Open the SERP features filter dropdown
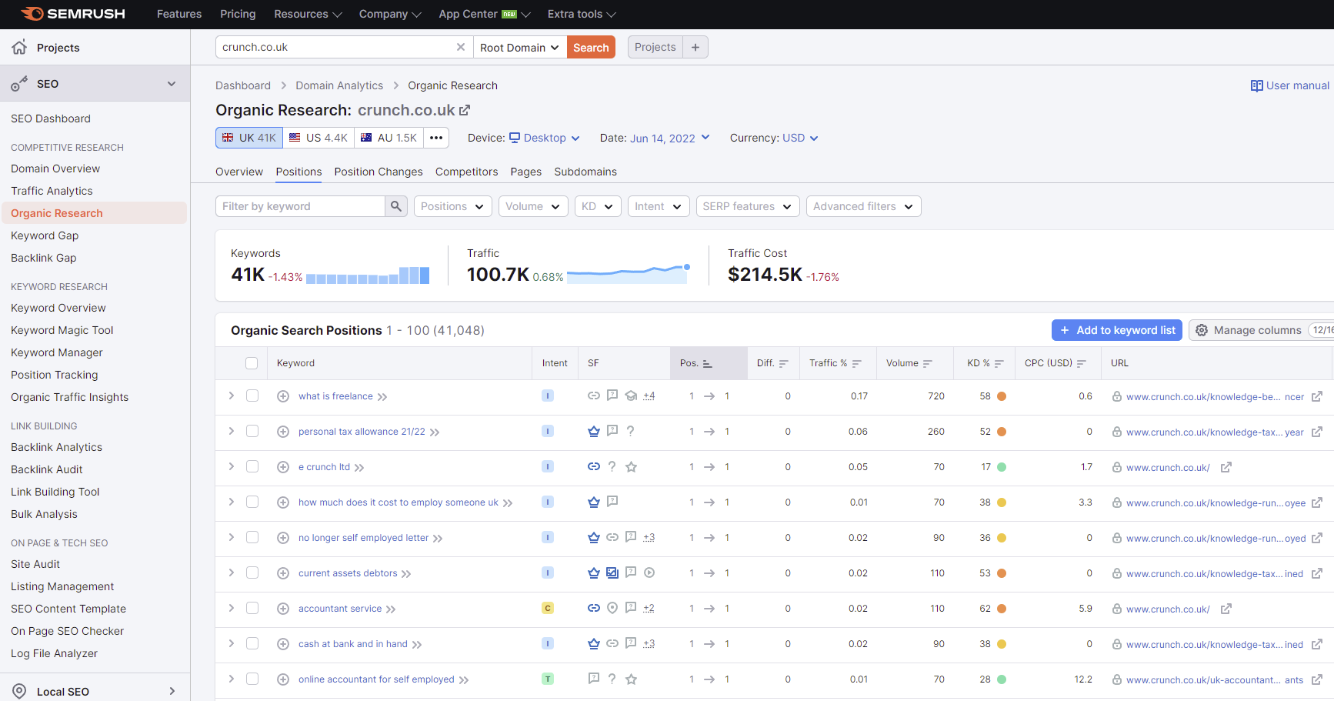This screenshot has height=701, width=1334. pos(748,206)
